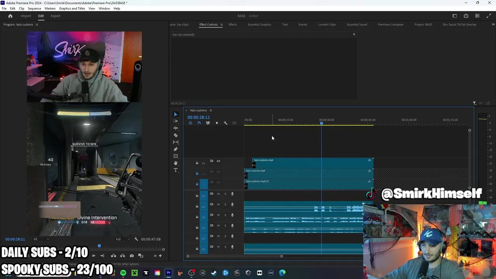The image size is (496, 279).
Task: Open the Markers menu
Action: [x=50, y=9]
